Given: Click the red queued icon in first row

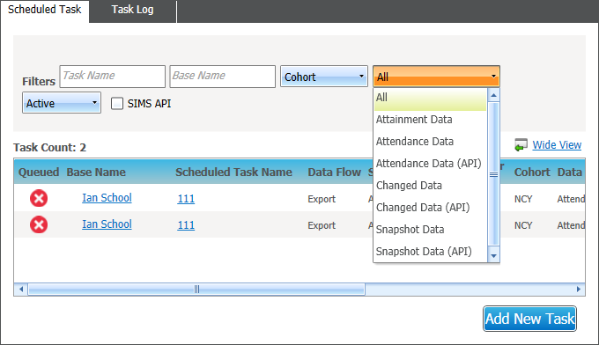Looking at the screenshot, I should point(39,198).
